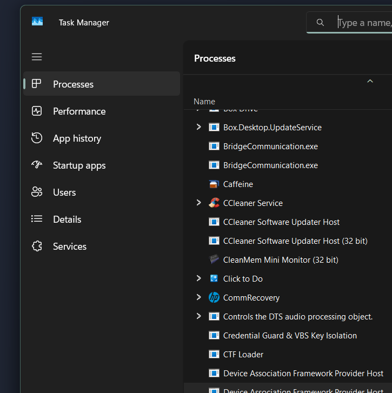
Task: Select Credential Guard & VBS Key Isolation
Action: point(288,336)
